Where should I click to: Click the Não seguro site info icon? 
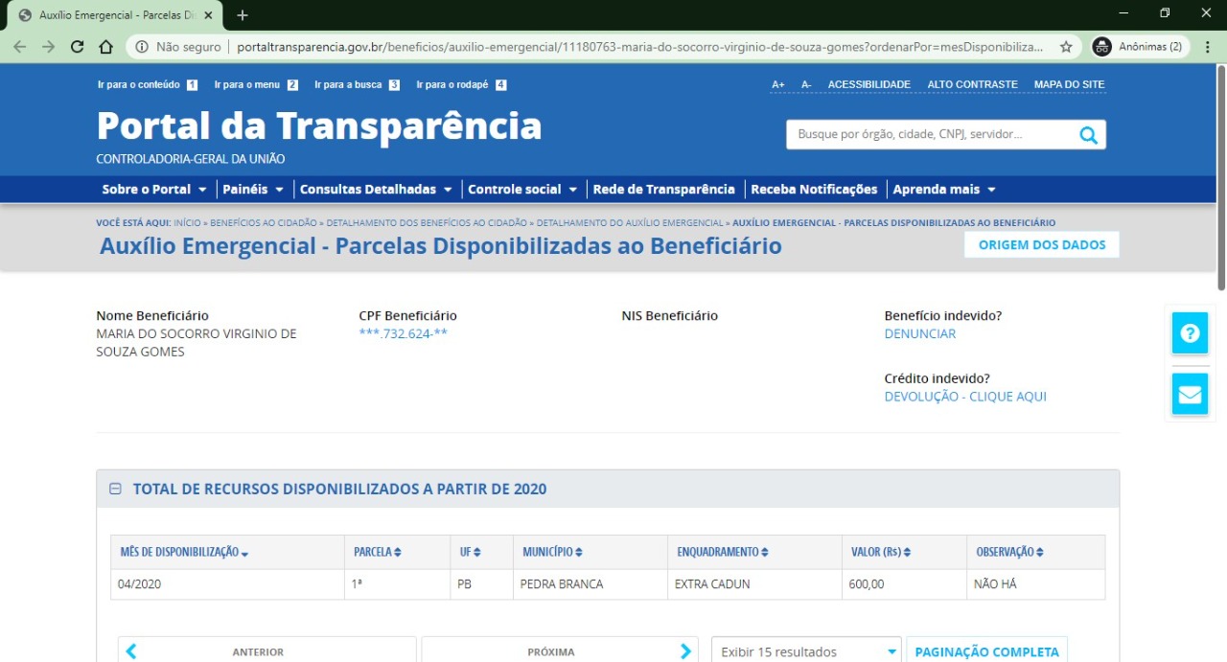pos(141,46)
